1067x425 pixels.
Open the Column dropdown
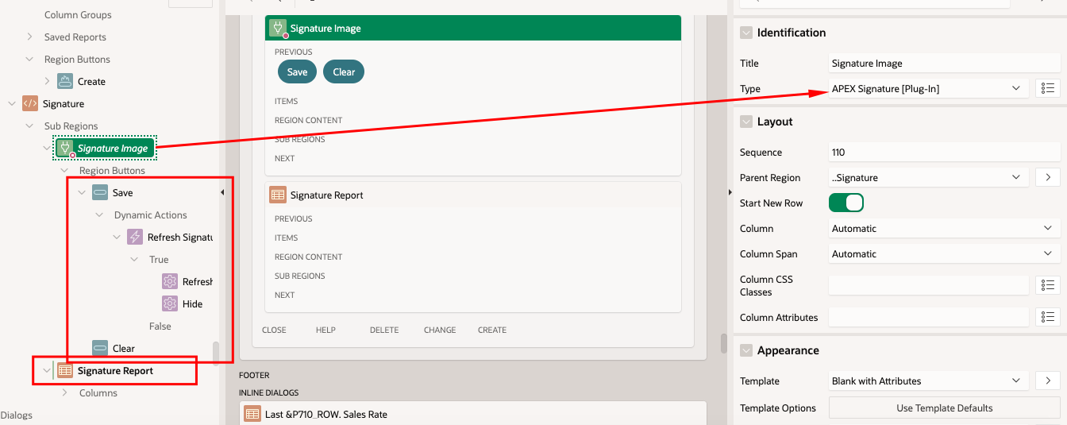tap(945, 228)
